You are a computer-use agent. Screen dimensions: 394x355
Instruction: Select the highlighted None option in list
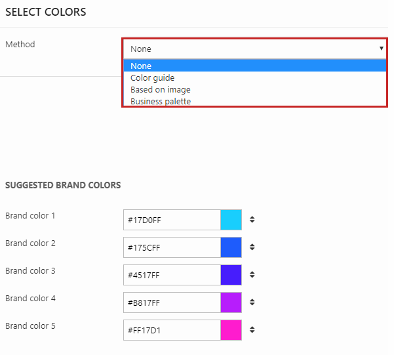[x=254, y=66]
